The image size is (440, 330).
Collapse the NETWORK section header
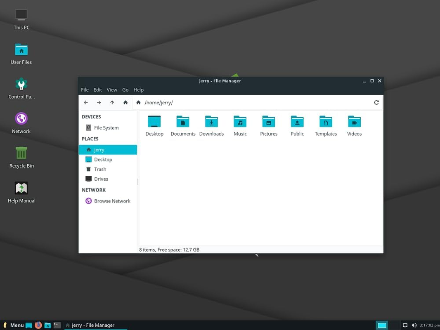93,190
